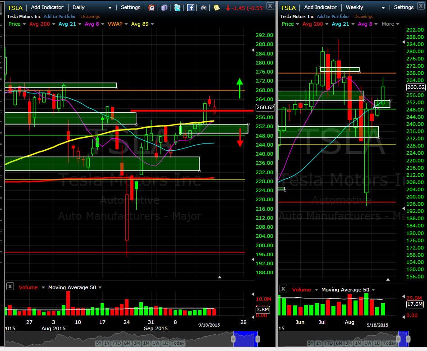Grab the right range slider handle in the Daily navigator

tap(257, 339)
